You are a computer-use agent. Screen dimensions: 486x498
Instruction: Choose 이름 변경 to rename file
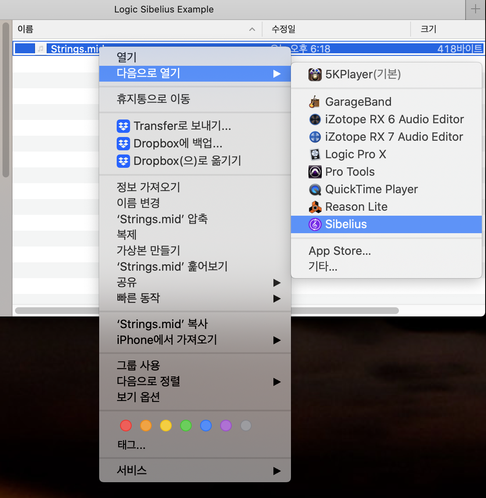[x=195, y=203]
